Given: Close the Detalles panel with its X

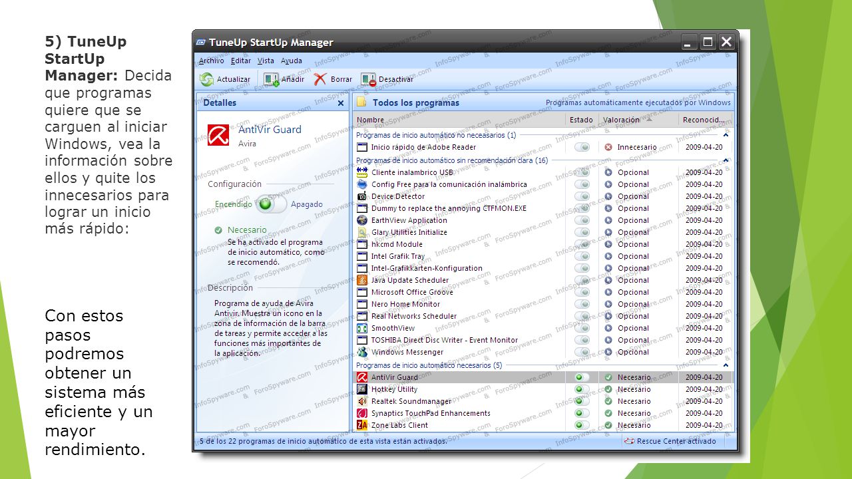Looking at the screenshot, I should (341, 103).
